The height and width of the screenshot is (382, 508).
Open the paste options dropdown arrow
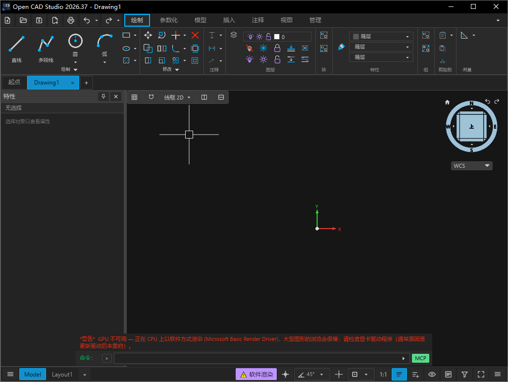[451, 35]
